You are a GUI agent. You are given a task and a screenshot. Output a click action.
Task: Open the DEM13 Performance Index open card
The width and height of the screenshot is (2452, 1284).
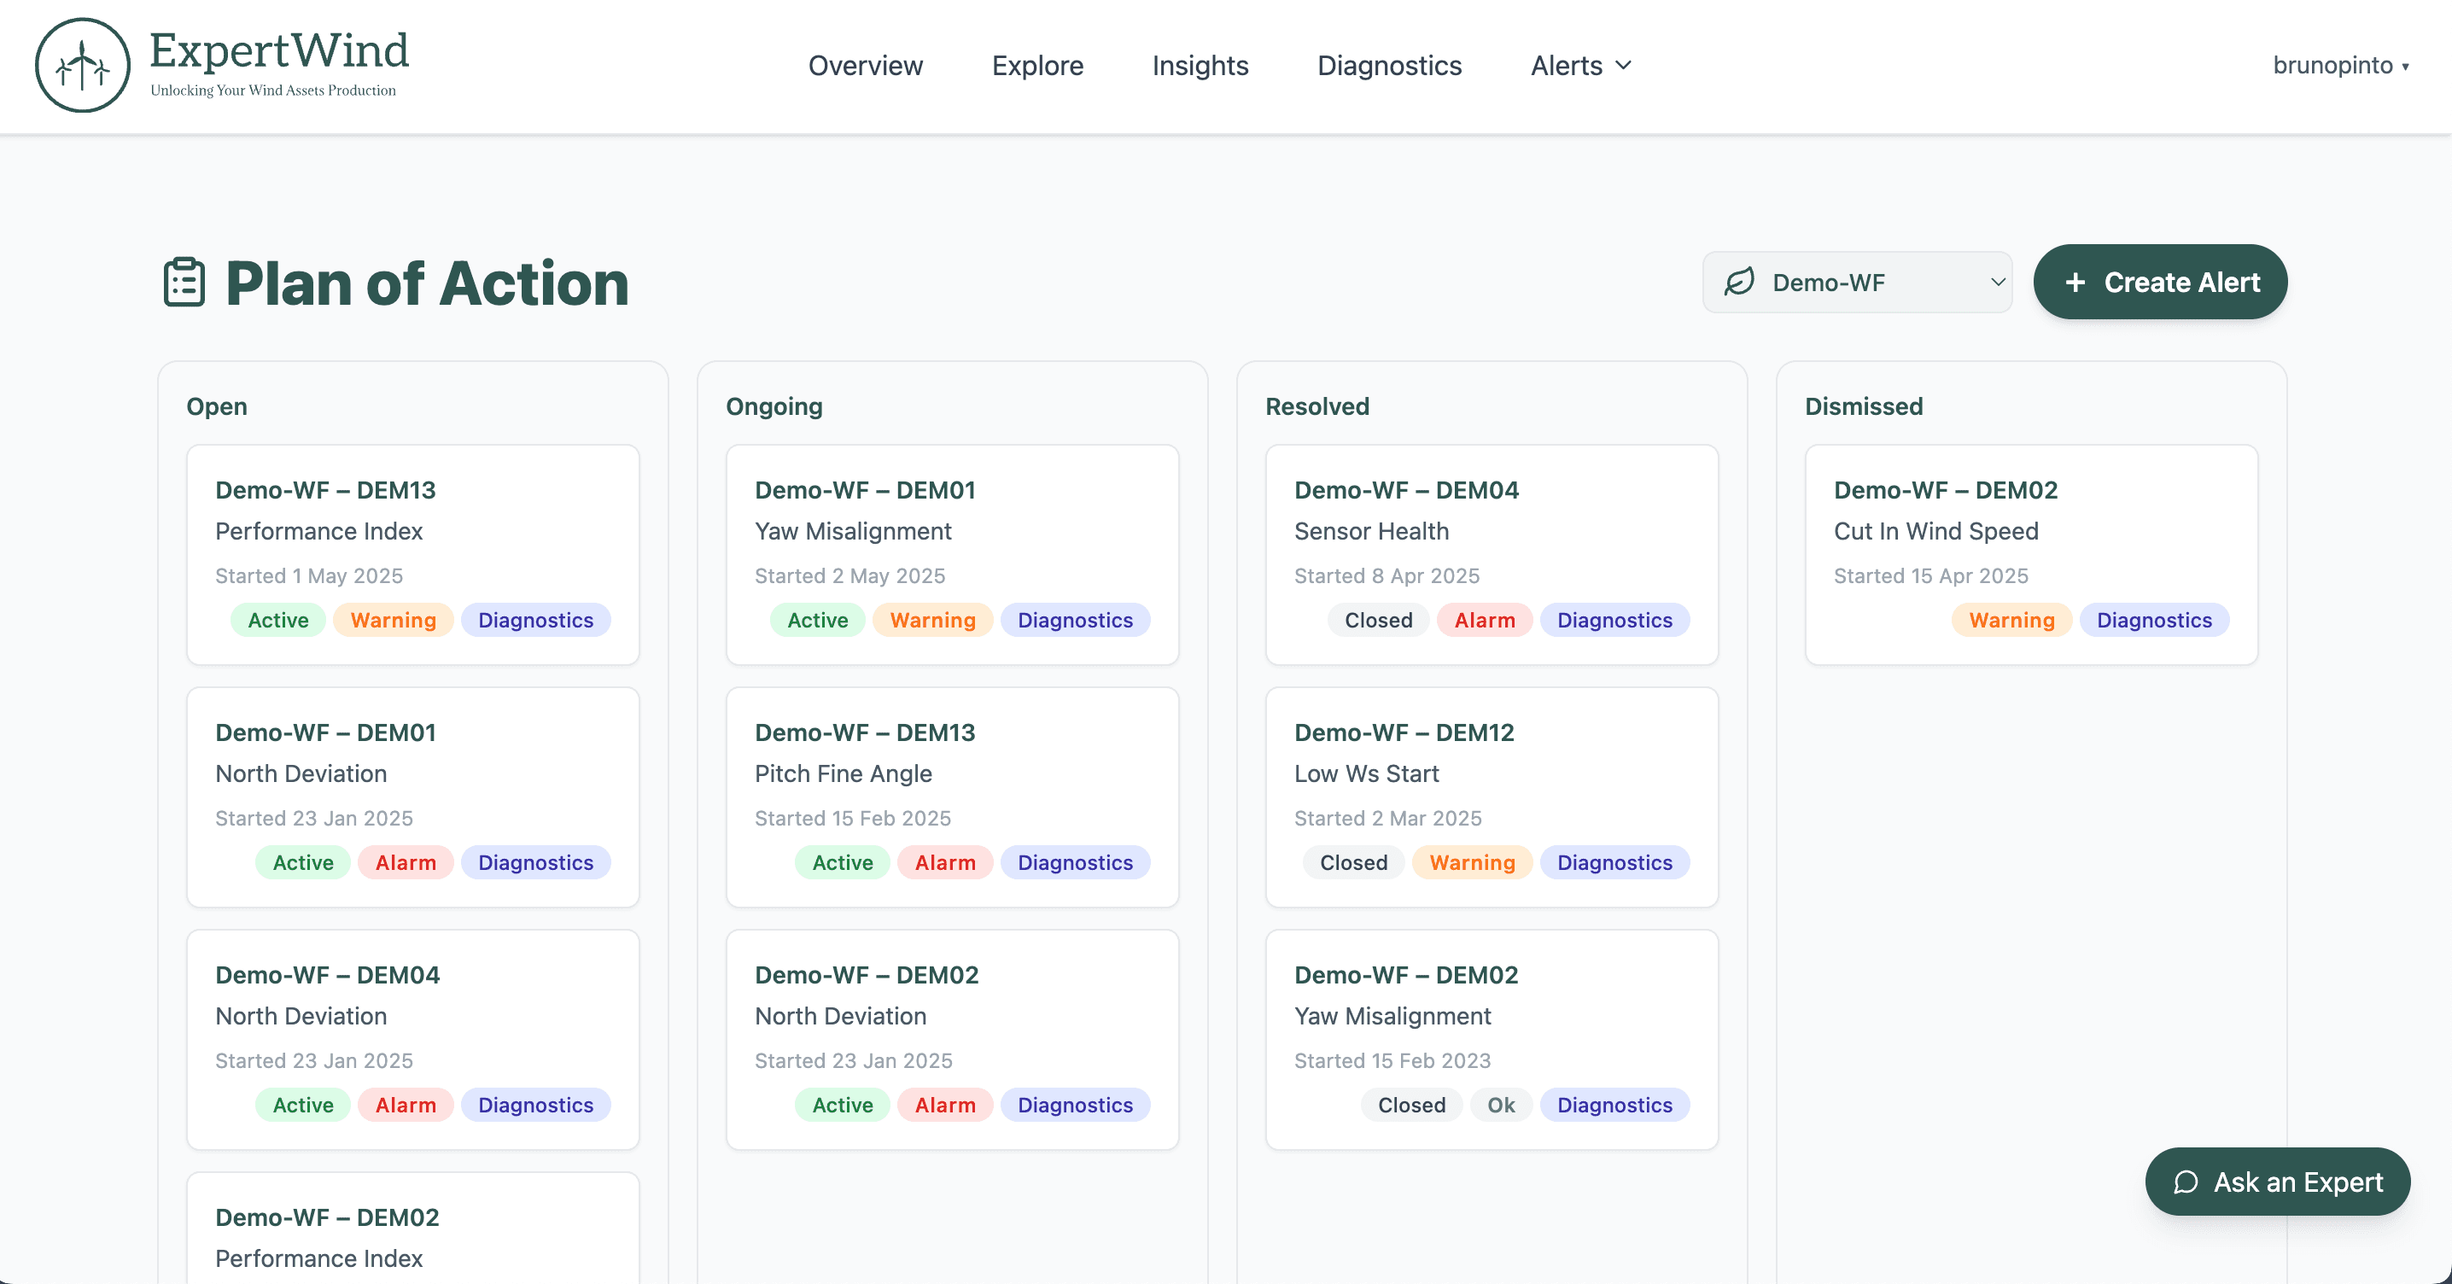click(x=412, y=531)
